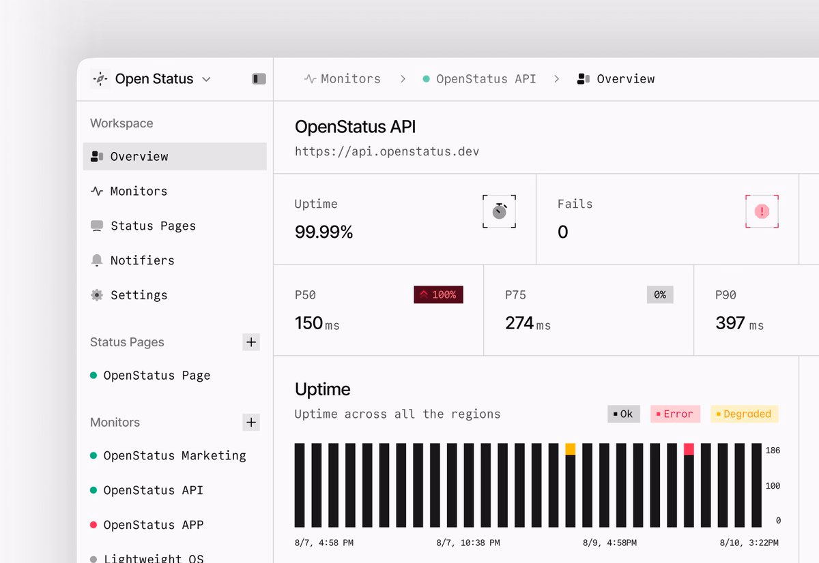Toggle the Degraded legend filter
This screenshot has height=563, width=819.
point(744,414)
